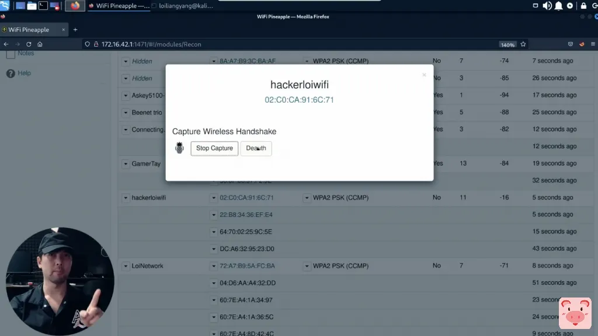Click the tracking protection shield icon

88,44
